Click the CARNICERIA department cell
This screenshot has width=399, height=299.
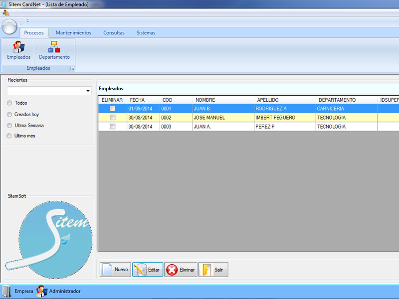[x=346, y=109]
